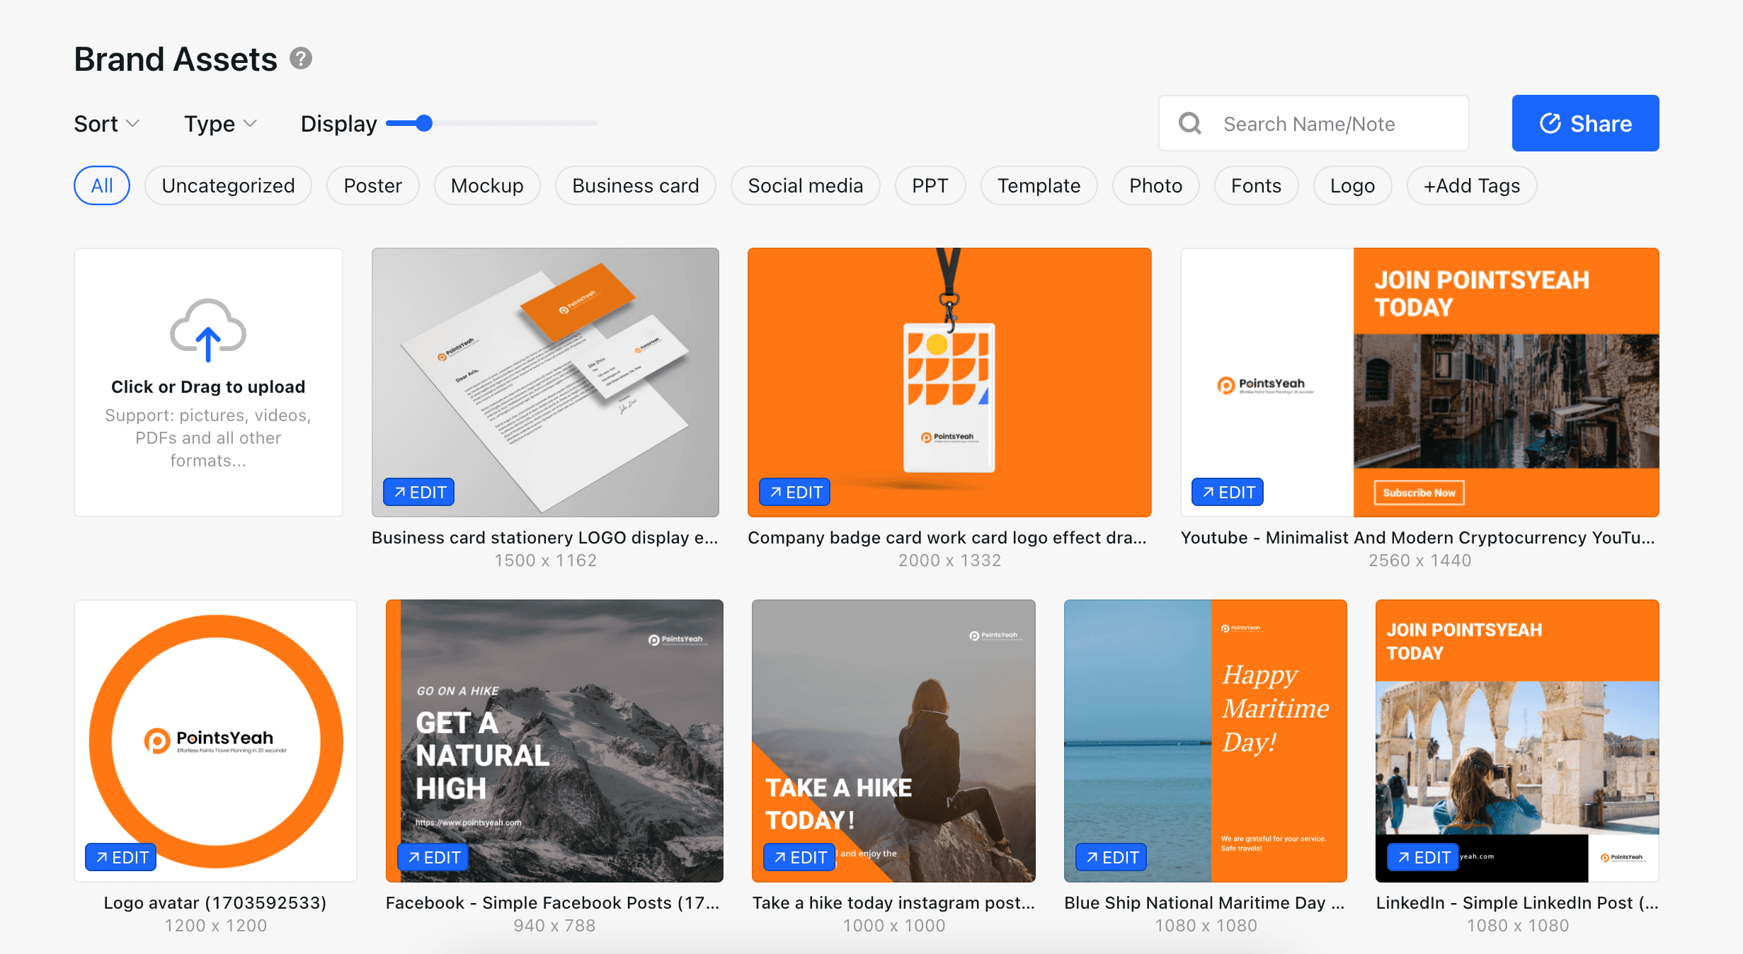Screen dimensions: 1743x954
Task: Click the magnifier icon in search box
Action: [x=1190, y=124]
